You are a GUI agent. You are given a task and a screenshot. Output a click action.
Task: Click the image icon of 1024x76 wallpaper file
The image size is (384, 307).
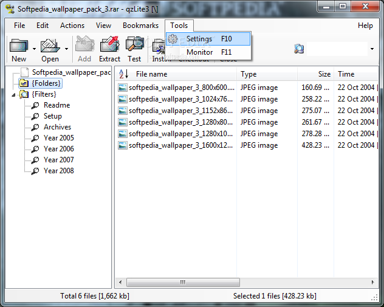click(x=123, y=99)
